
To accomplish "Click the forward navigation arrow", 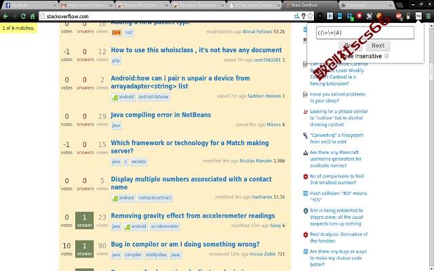I will (14, 16).
